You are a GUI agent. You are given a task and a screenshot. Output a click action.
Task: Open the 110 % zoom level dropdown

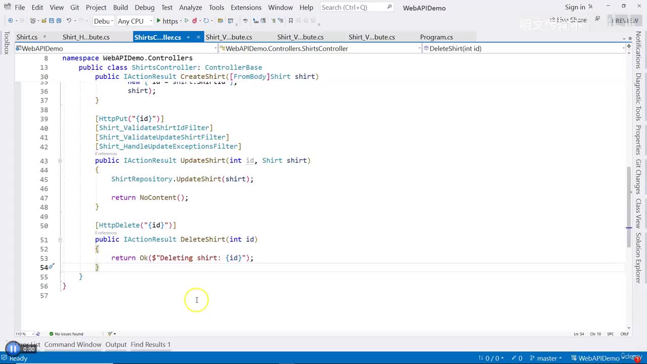tap(25, 334)
